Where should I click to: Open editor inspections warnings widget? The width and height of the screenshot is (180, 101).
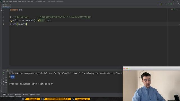point(173,9)
